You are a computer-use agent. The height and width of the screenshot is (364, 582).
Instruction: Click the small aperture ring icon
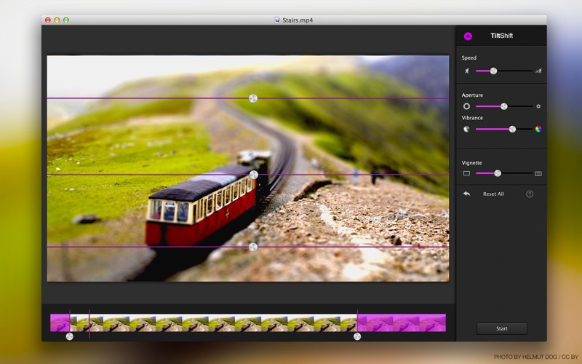coord(538,106)
